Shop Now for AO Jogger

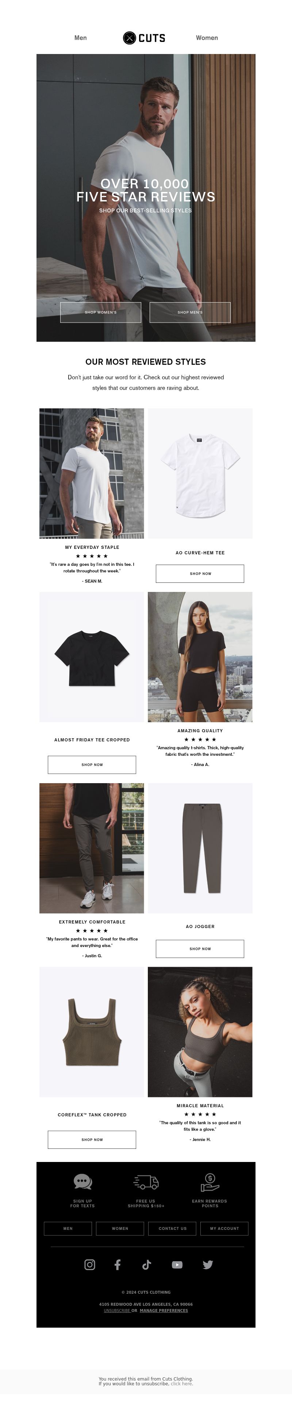200,948
